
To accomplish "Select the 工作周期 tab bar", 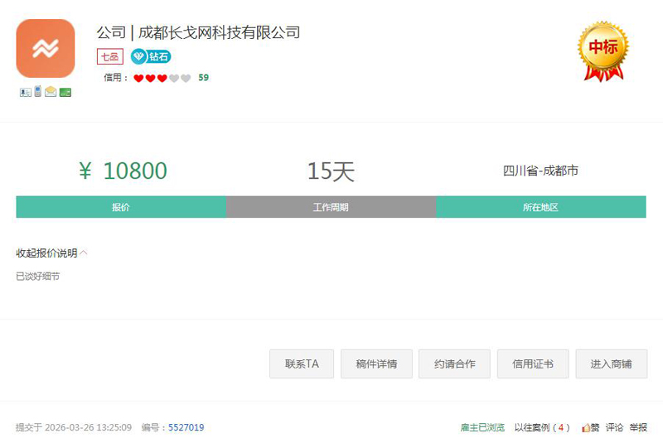I will point(331,207).
